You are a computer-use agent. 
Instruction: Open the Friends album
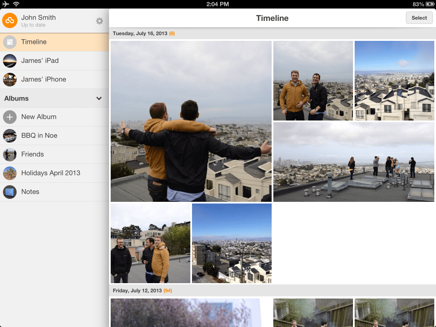point(32,154)
